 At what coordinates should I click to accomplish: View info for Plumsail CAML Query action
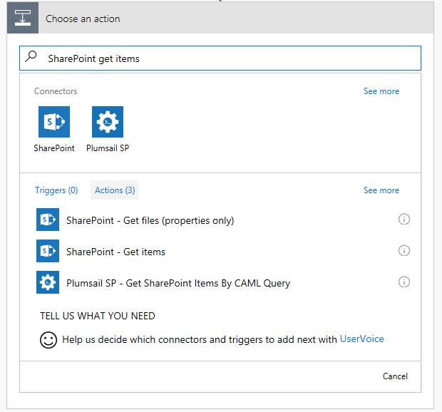point(404,282)
